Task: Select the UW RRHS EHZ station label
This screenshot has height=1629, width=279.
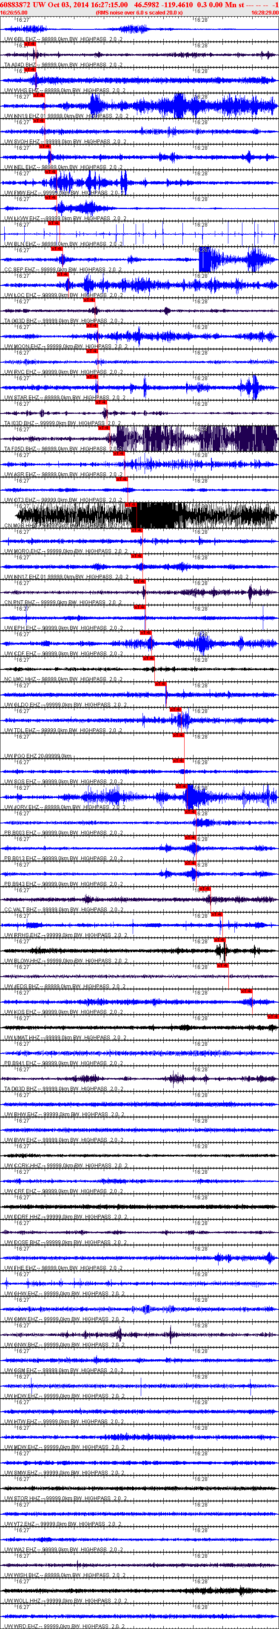Action: (65, 935)
